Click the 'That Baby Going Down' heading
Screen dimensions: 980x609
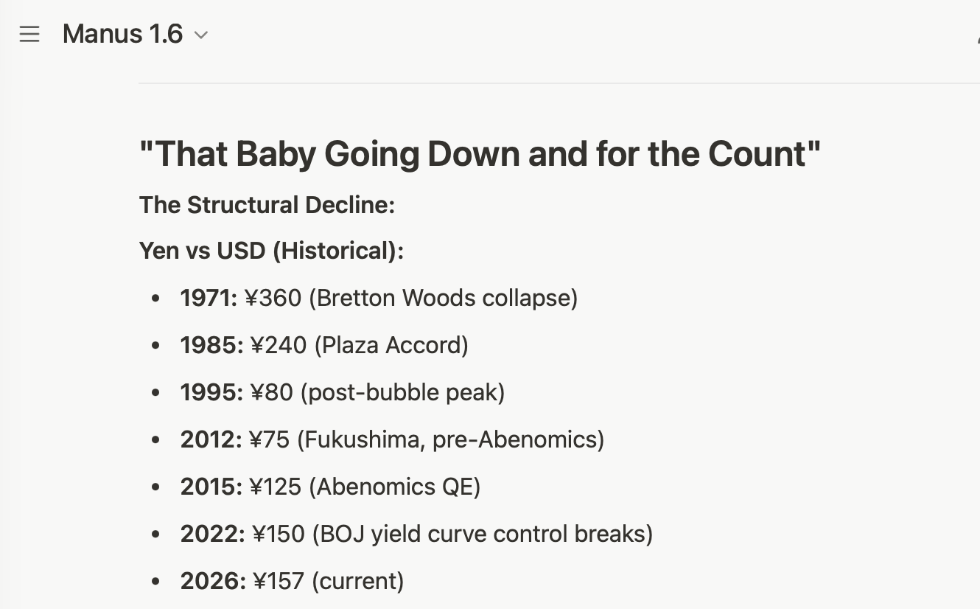480,154
